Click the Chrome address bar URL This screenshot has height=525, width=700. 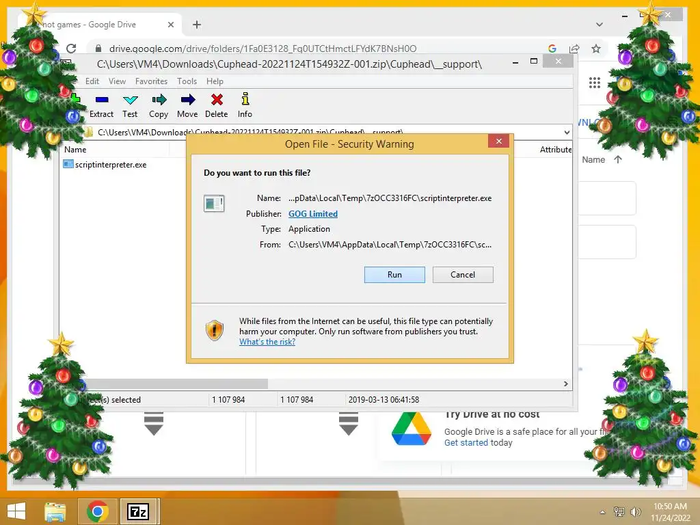pyautogui.click(x=263, y=49)
